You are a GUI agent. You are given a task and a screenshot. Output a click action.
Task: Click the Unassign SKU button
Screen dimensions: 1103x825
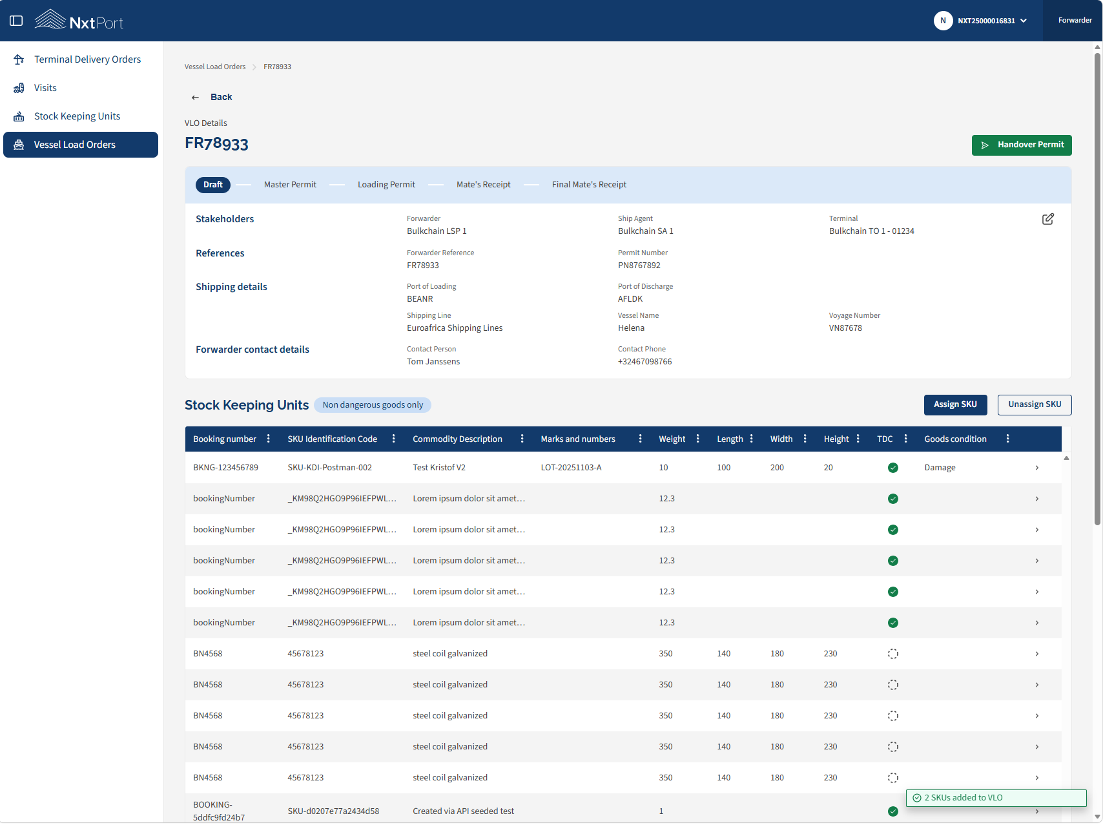(x=1035, y=405)
